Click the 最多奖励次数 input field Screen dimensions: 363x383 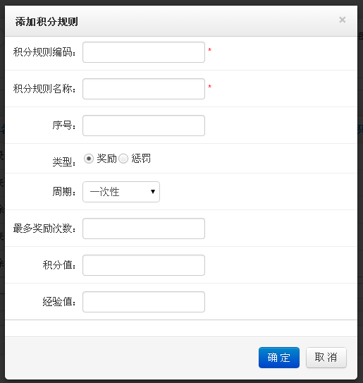tap(144, 229)
